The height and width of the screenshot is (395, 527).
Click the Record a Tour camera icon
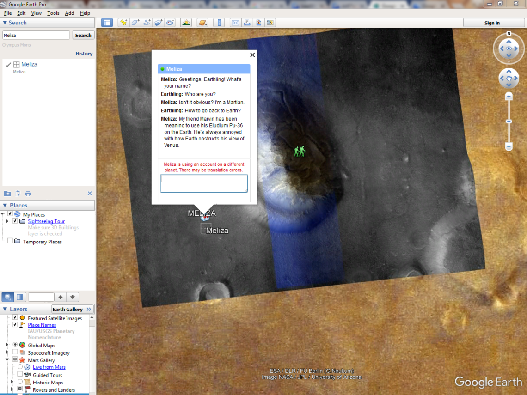[x=171, y=23]
